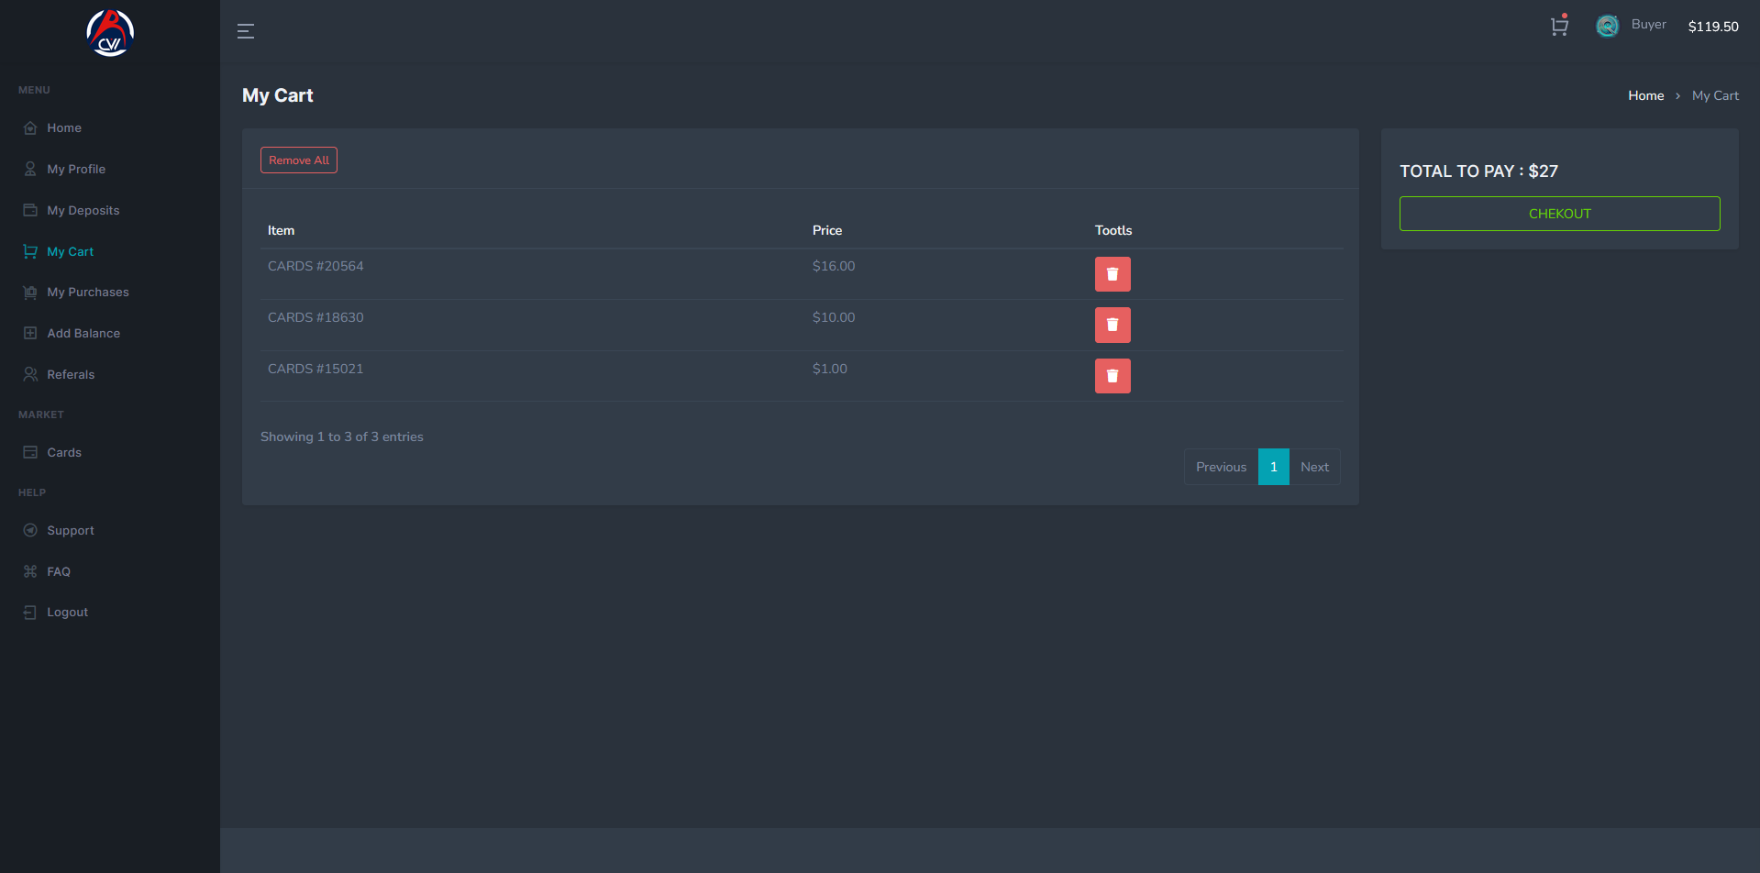Click the My Profile person icon

30,170
